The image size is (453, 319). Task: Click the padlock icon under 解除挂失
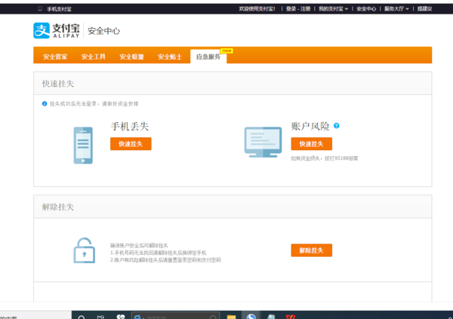(84, 250)
